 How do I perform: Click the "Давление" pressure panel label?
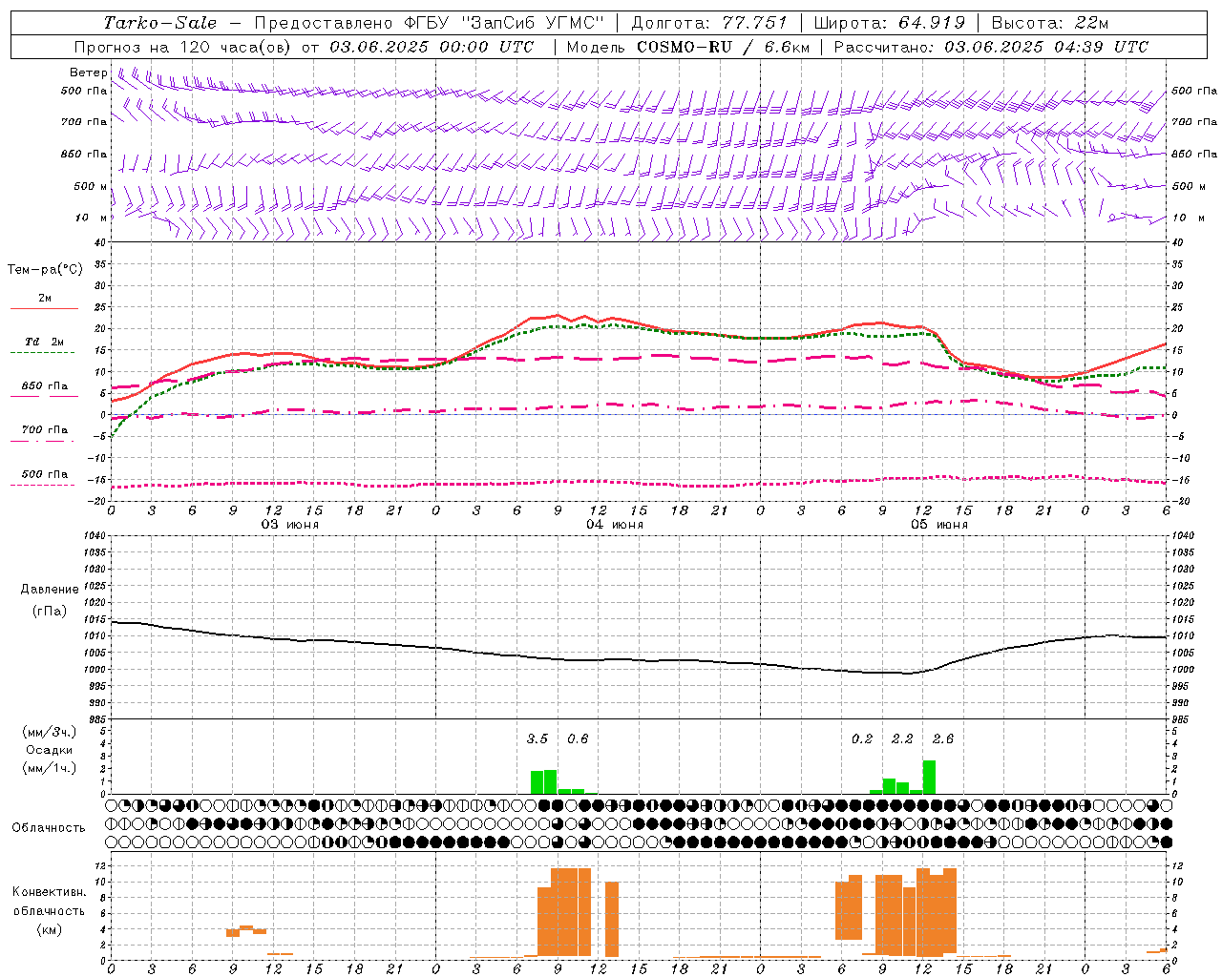pos(50,590)
